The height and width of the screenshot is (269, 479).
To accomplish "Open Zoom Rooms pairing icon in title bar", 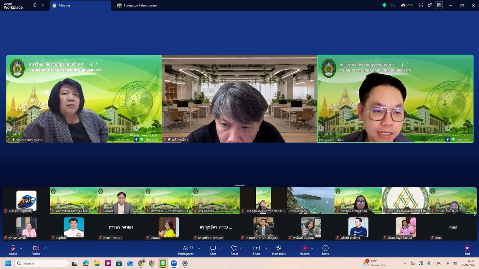I will (421, 5).
